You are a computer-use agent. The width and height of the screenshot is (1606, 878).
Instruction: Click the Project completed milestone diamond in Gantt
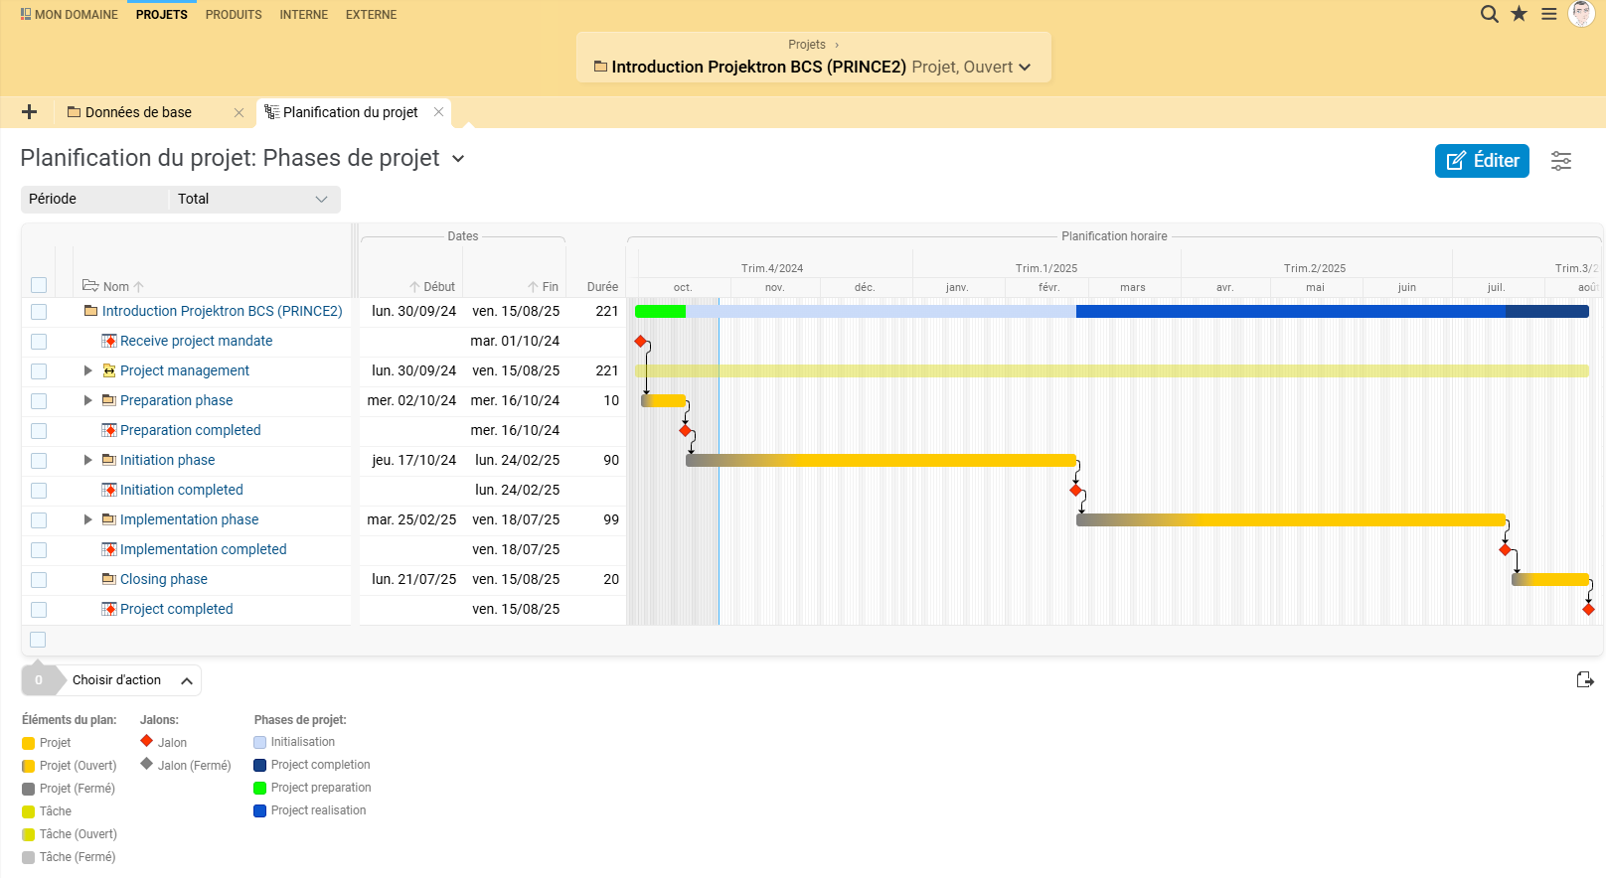1588,609
